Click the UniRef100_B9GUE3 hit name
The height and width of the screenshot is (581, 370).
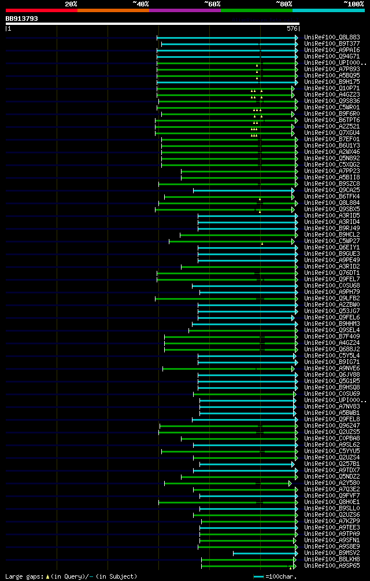point(332,253)
